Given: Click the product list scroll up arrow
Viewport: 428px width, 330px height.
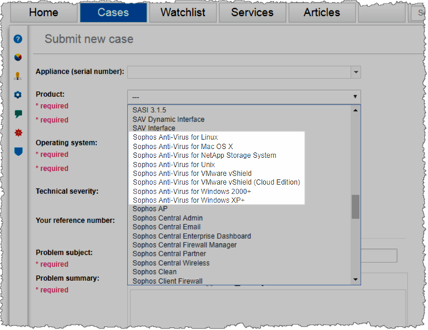Looking at the screenshot, I should point(356,110).
